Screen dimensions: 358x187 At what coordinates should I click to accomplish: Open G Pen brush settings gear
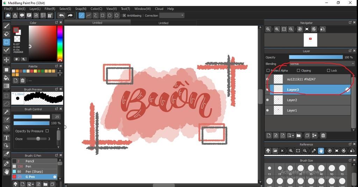pos(55,177)
